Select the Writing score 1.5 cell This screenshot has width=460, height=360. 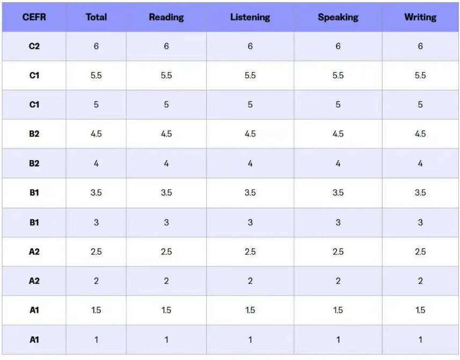click(420, 310)
